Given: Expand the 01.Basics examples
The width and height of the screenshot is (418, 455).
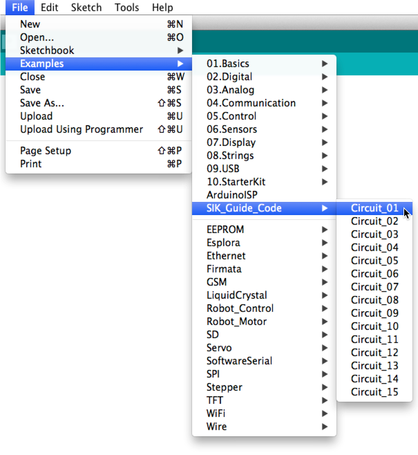Looking at the screenshot, I should pyautogui.click(x=264, y=64).
